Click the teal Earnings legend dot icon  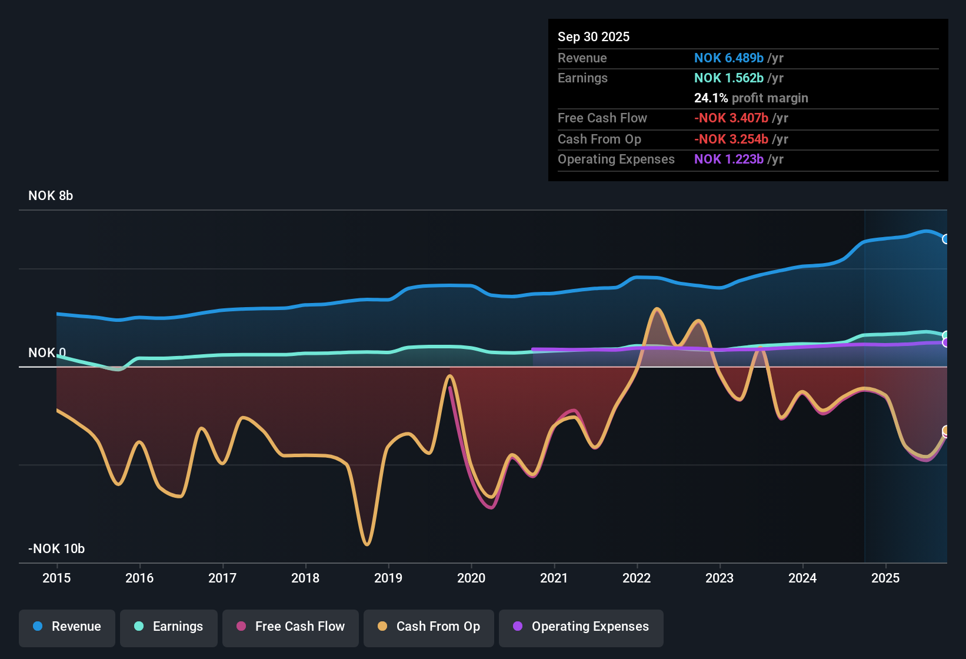point(139,627)
